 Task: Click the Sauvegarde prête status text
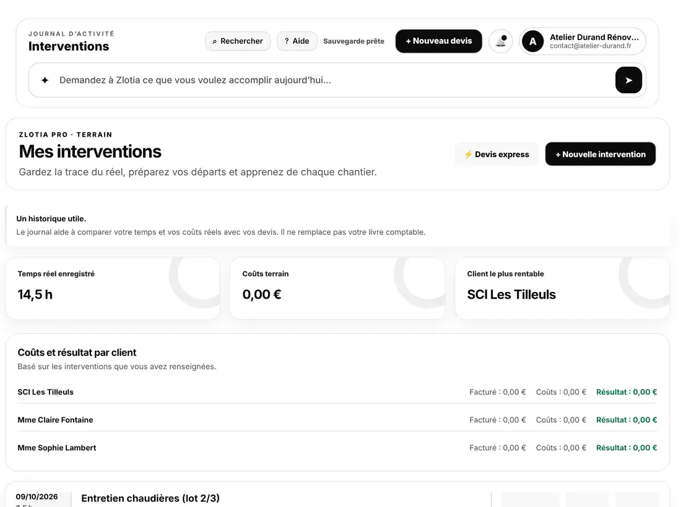click(354, 41)
